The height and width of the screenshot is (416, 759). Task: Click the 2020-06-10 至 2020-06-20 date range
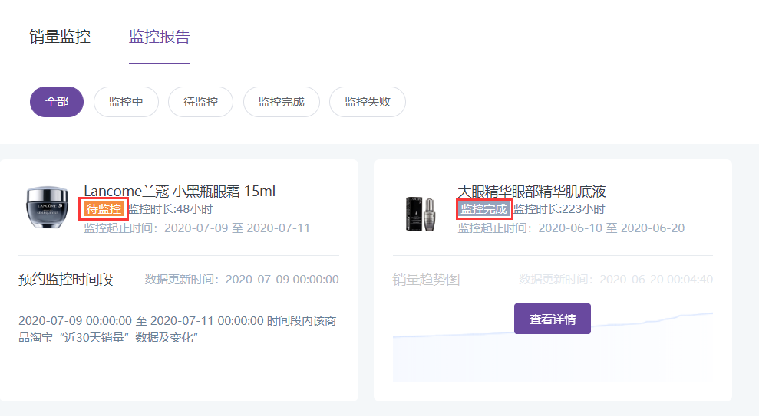612,228
